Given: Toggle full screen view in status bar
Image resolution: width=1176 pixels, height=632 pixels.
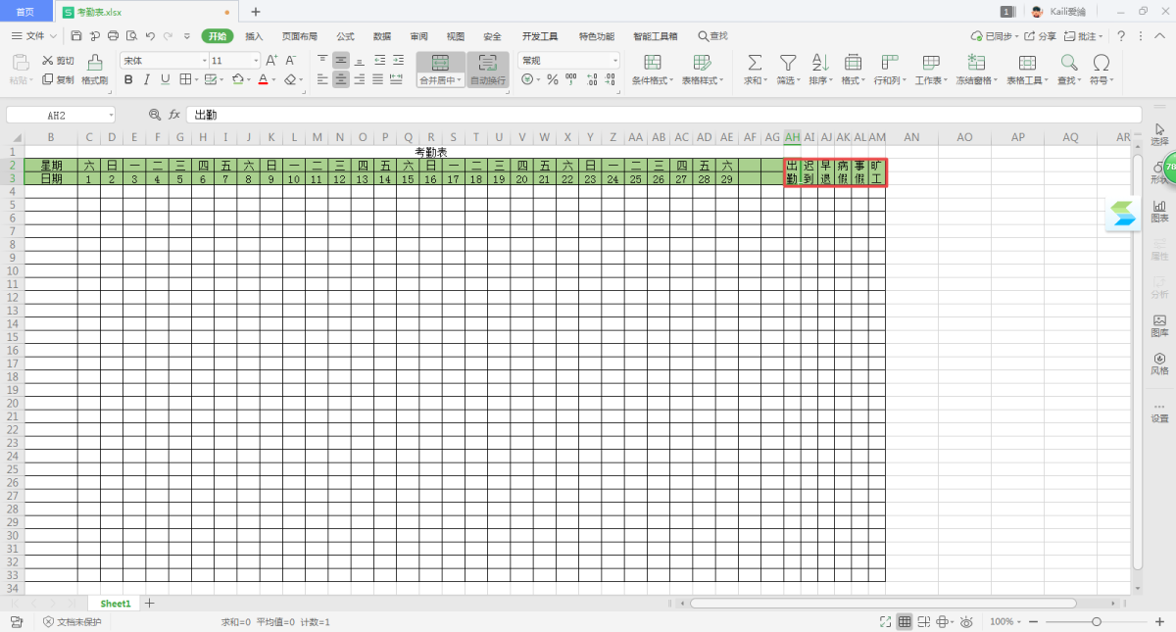Looking at the screenshot, I should [885, 622].
